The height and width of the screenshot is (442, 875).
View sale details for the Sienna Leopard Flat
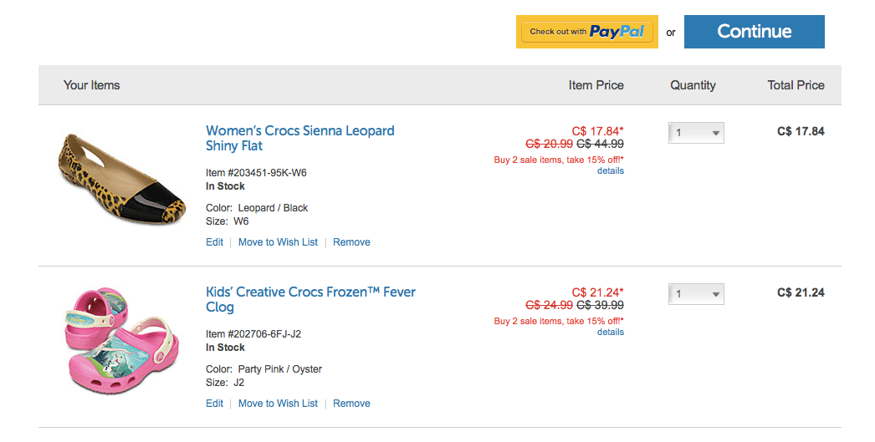pos(610,170)
